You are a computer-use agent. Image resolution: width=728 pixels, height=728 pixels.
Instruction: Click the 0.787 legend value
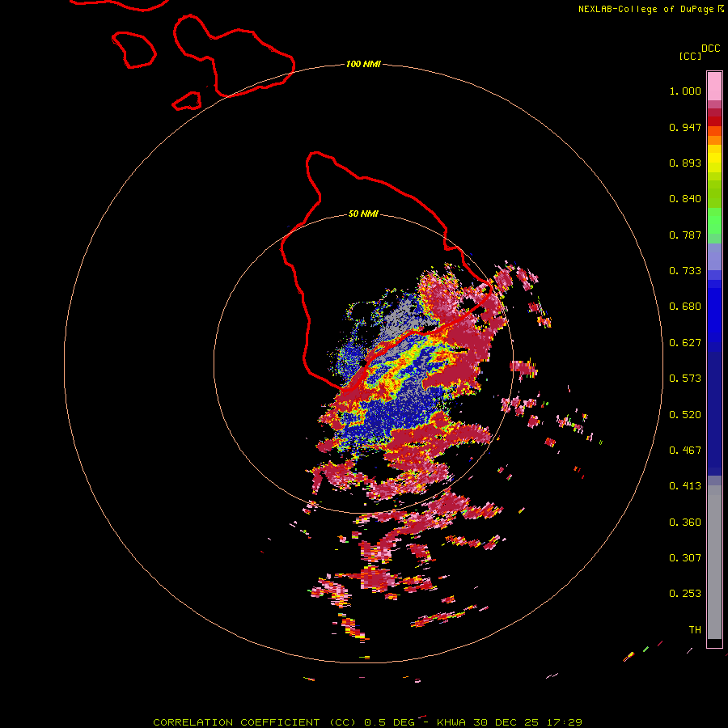click(685, 235)
